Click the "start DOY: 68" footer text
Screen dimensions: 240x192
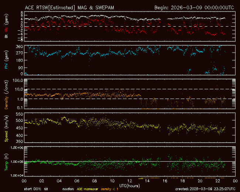(36, 189)
